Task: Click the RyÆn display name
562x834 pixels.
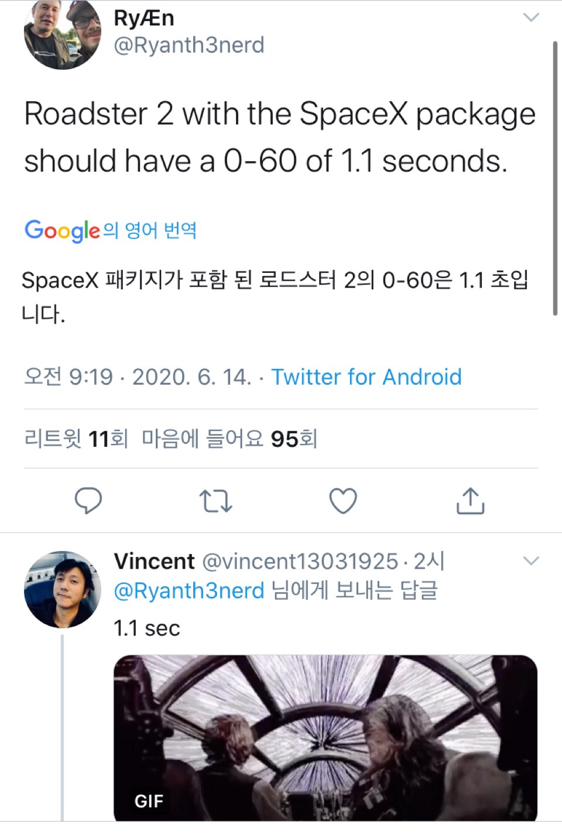Action: [144, 18]
